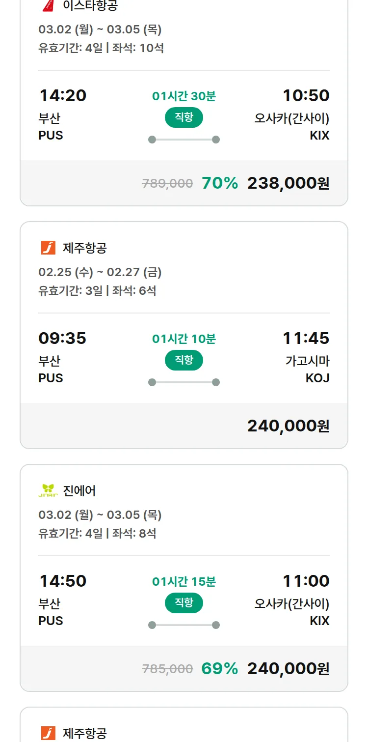Screen dimensions: 368x742
Task: Select the 238,000원 Eastar Jet fare
Action: [x=288, y=183]
